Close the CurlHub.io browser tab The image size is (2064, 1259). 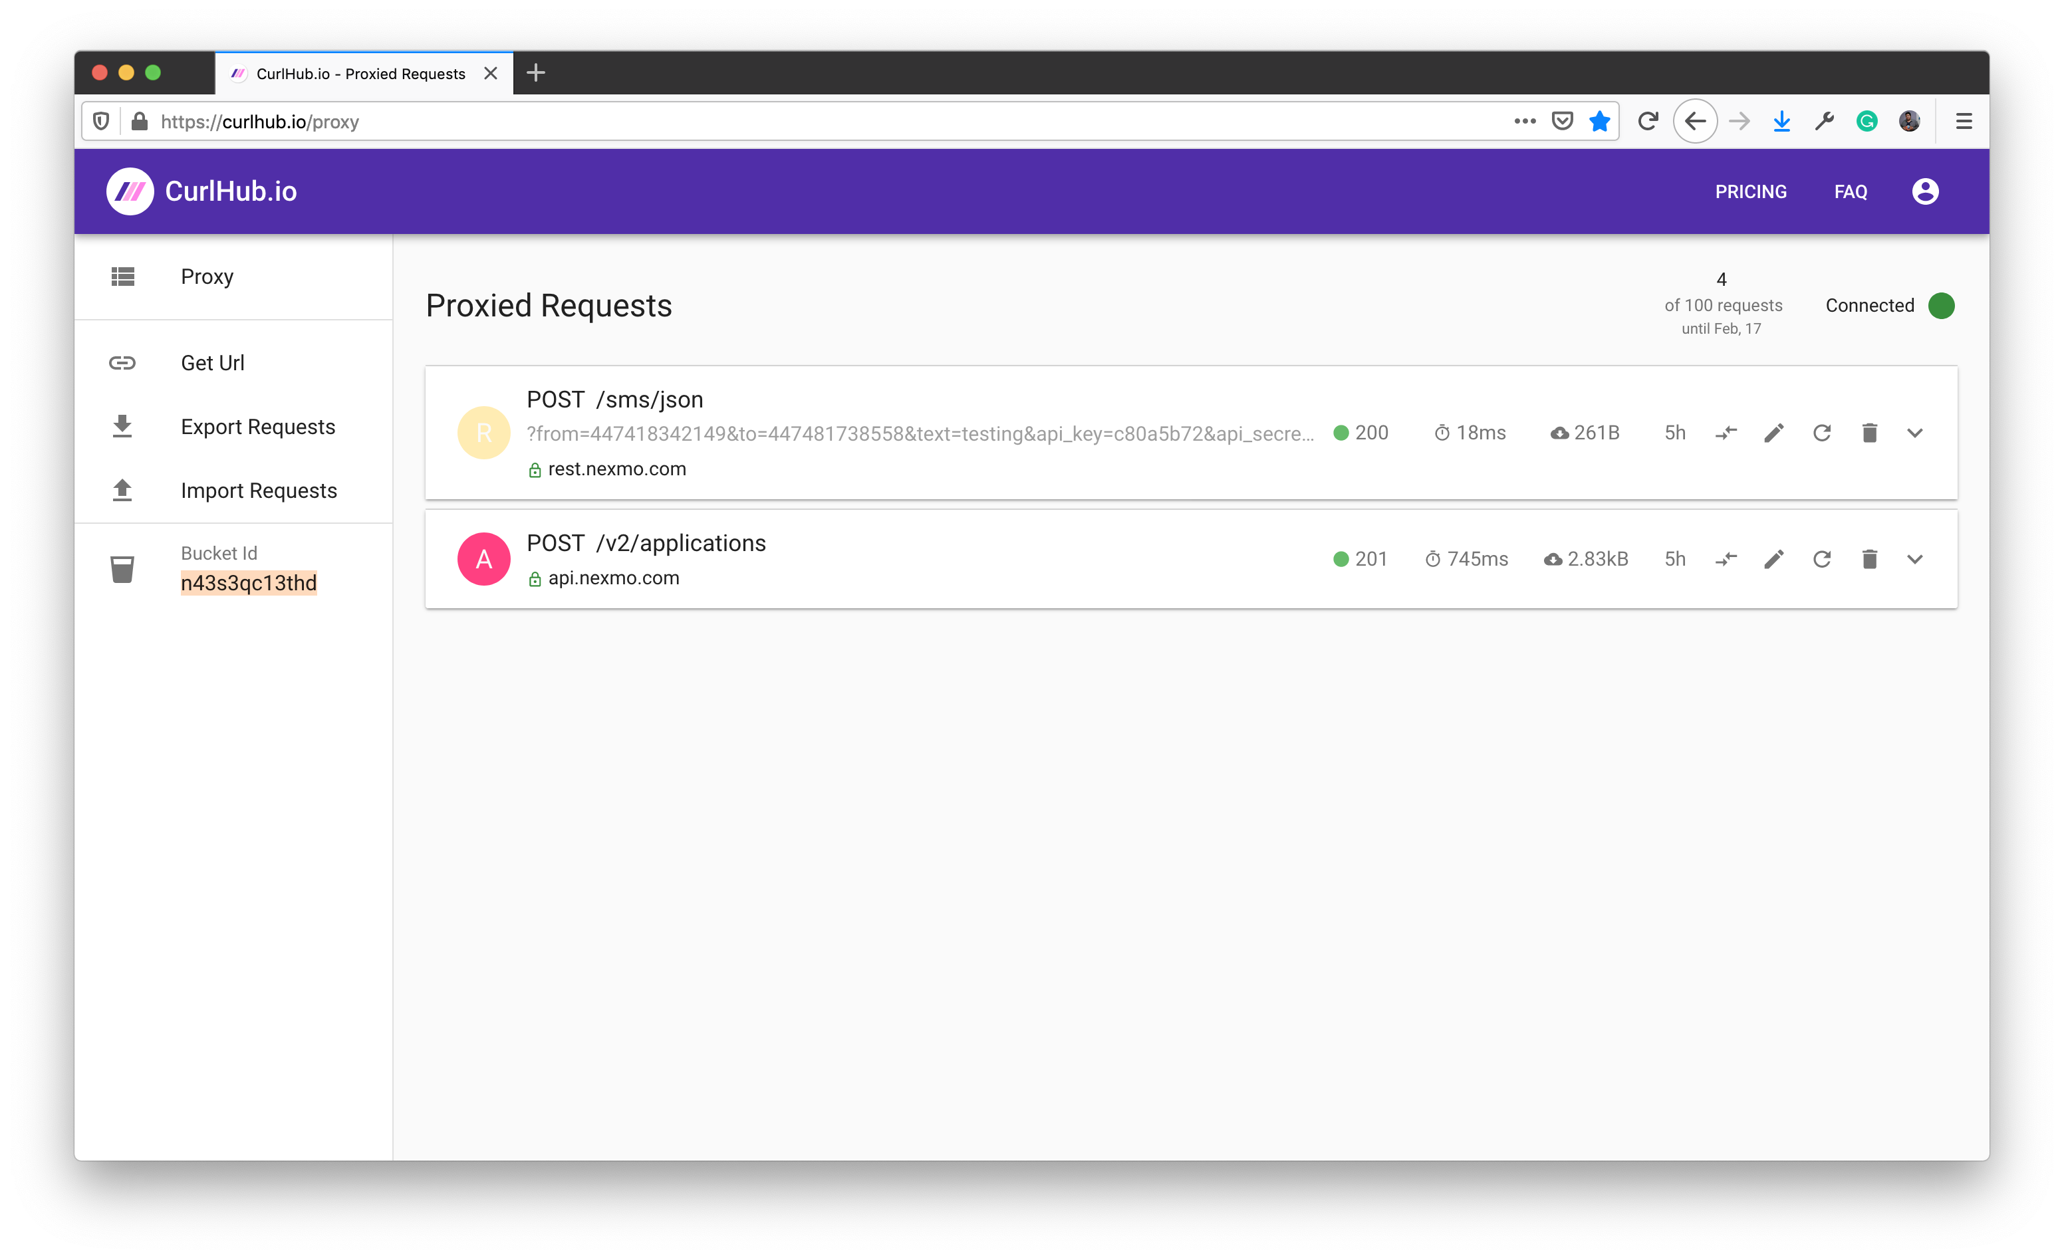tap(491, 73)
